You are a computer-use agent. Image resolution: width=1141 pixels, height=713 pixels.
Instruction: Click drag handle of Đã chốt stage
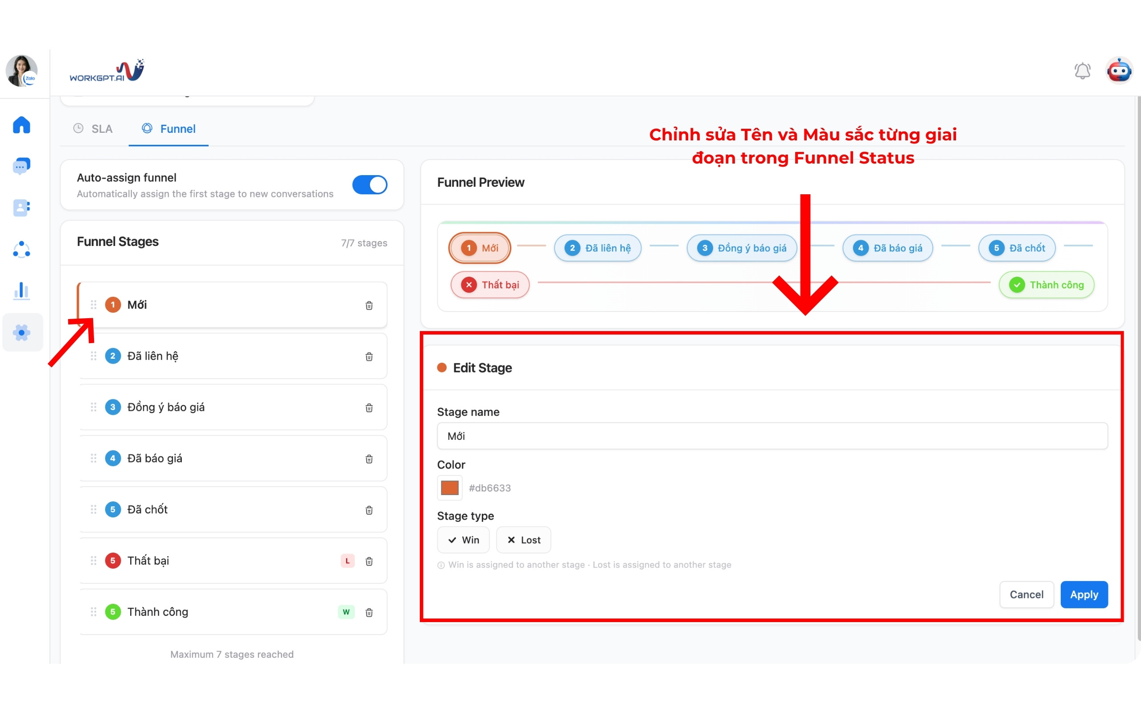[x=93, y=509]
